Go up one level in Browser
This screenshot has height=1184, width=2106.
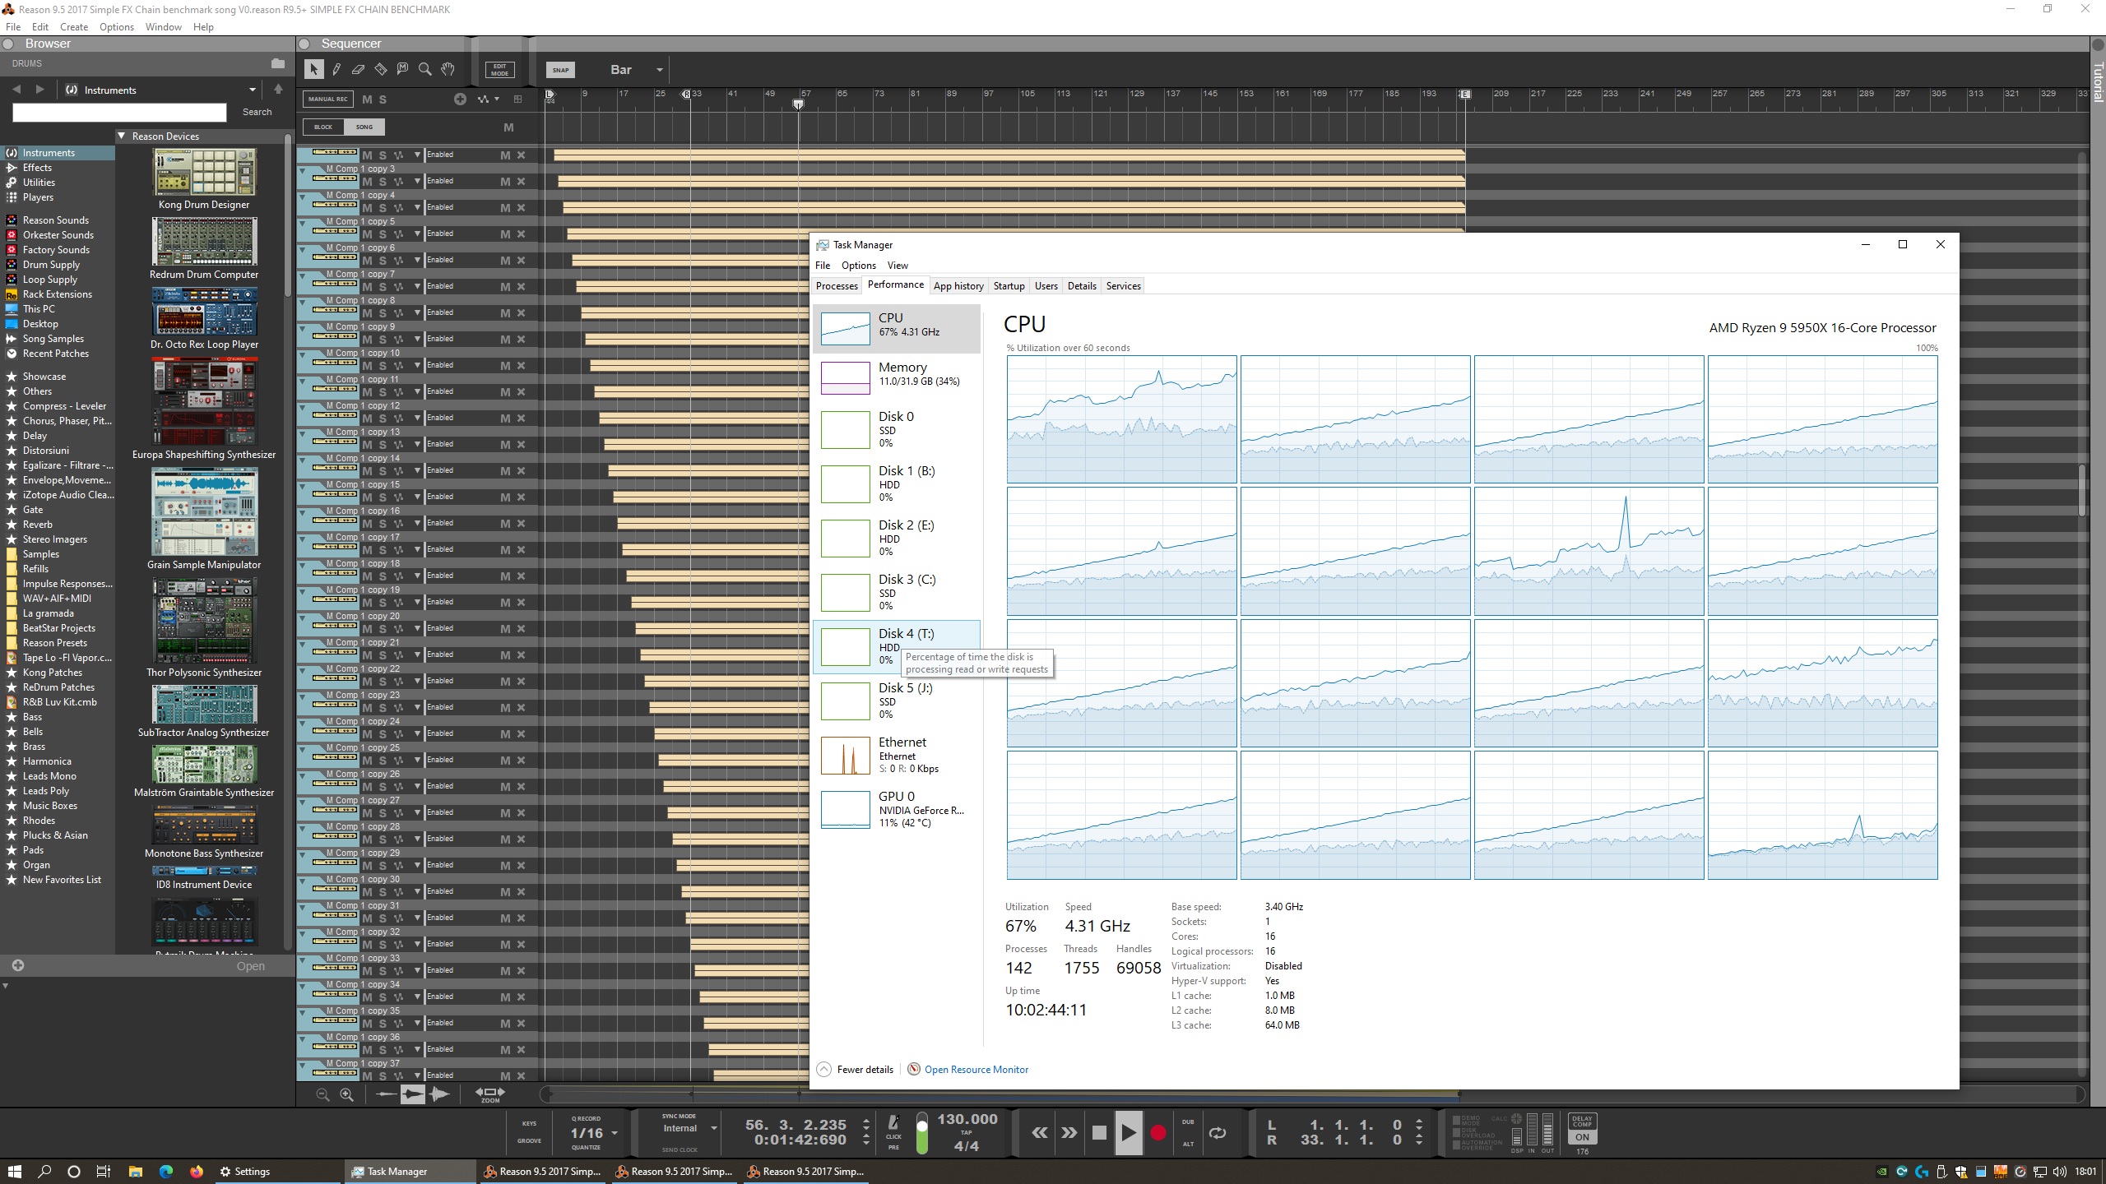(x=278, y=89)
